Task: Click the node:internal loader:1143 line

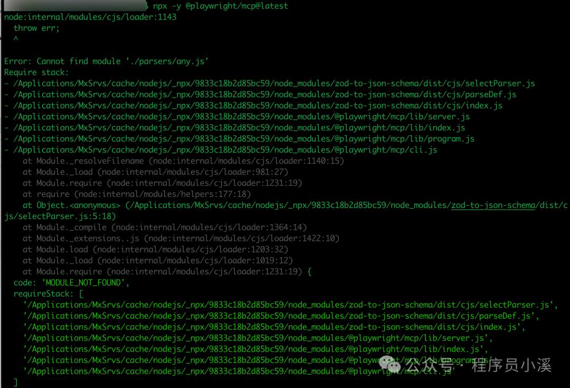Action: 90,17
